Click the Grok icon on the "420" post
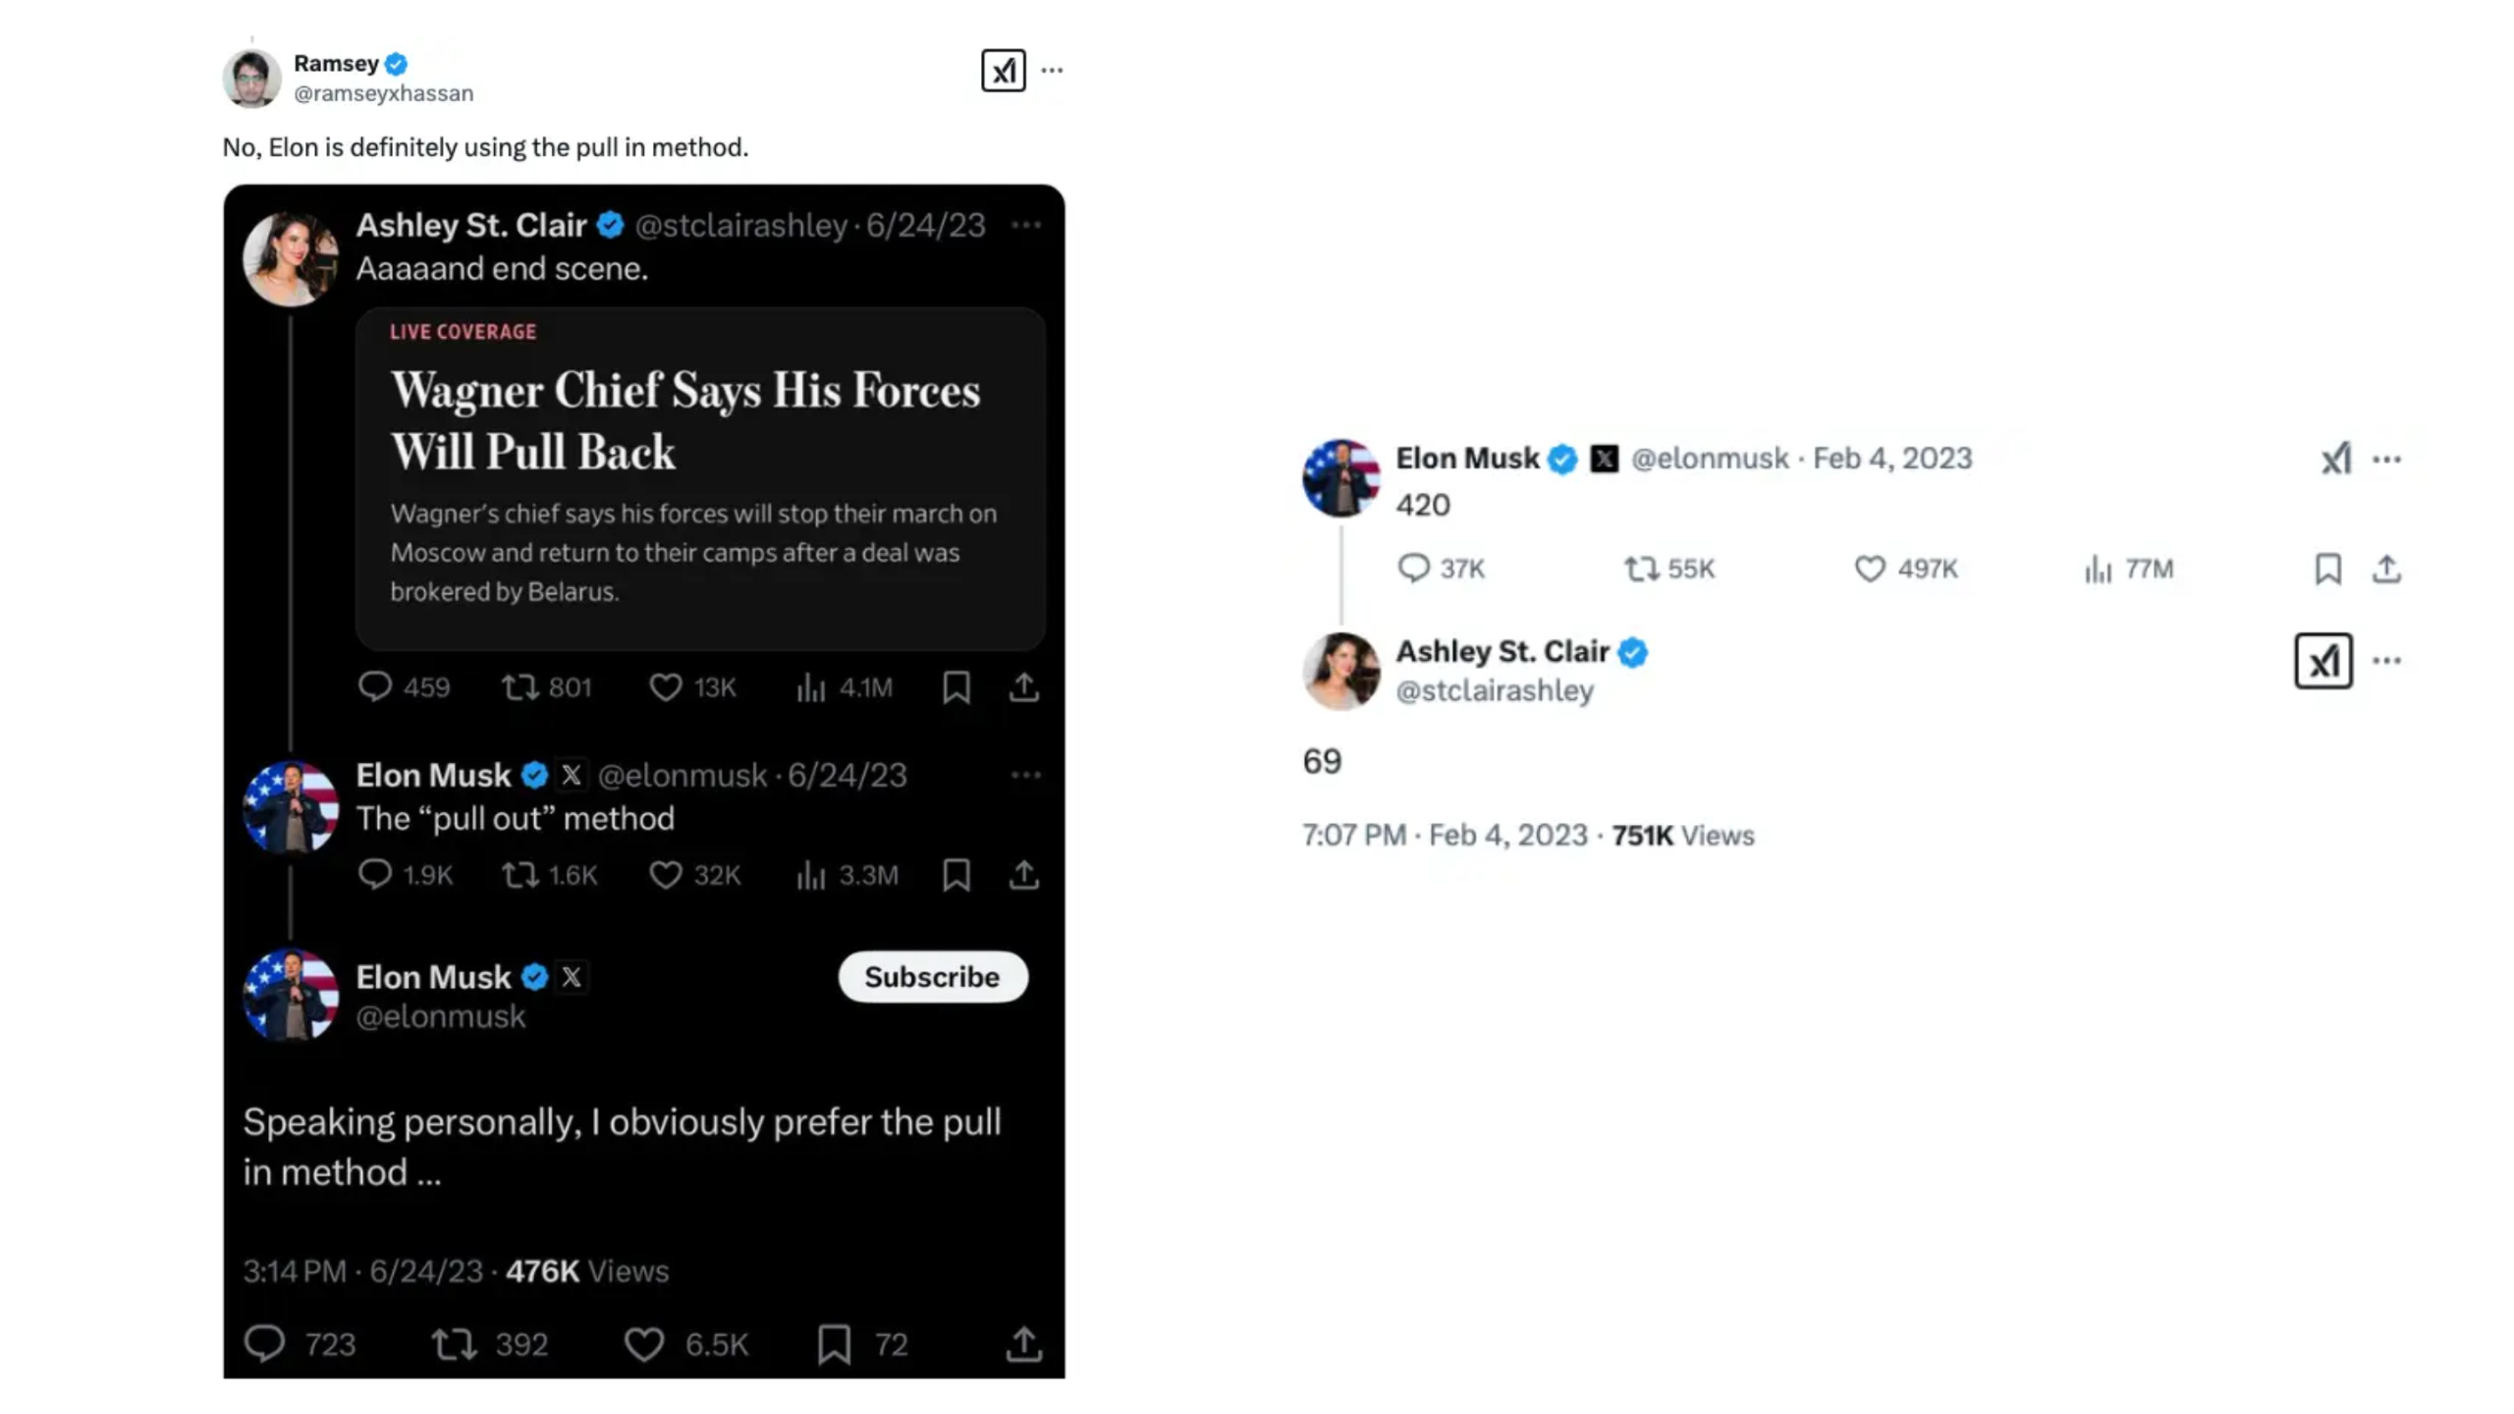 click(x=2336, y=459)
